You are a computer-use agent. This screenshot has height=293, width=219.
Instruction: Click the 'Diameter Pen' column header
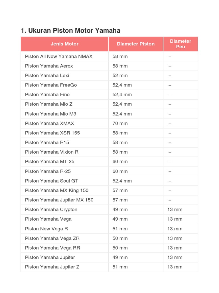click(x=181, y=44)
